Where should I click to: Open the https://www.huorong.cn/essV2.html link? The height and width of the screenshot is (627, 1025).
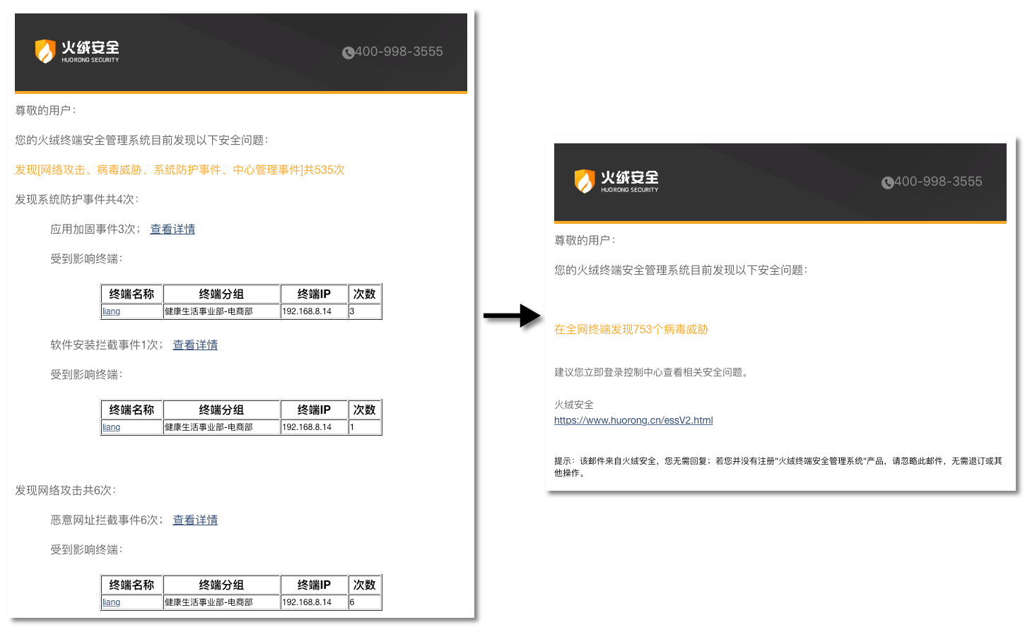[633, 420]
